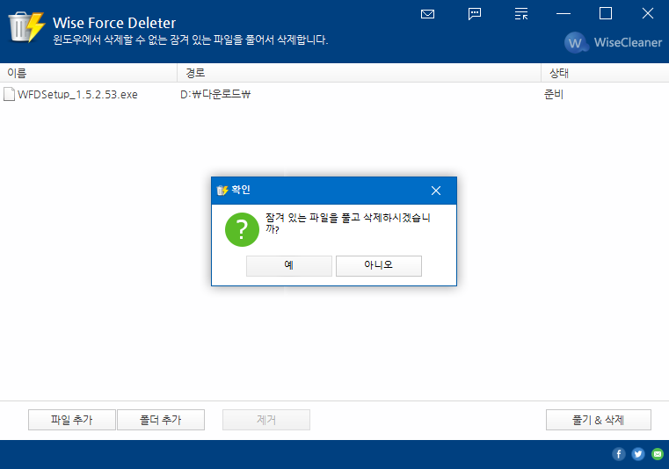Click the 제거 button
The image size is (669, 469).
[x=266, y=420]
